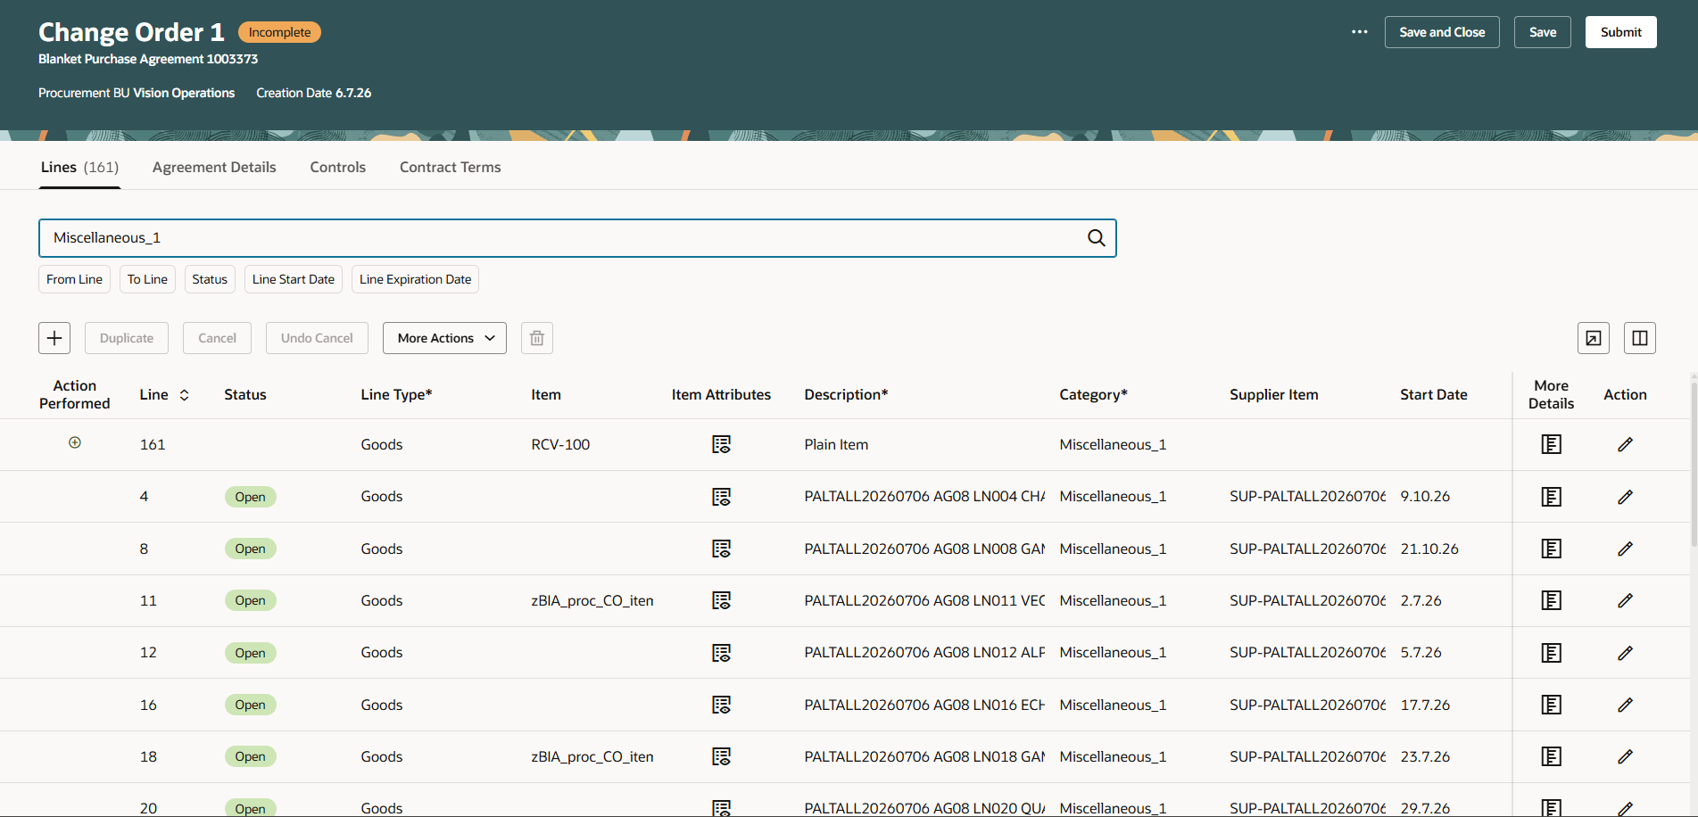The image size is (1698, 817).
Task: Open the column chooser icon
Action: coord(1640,338)
